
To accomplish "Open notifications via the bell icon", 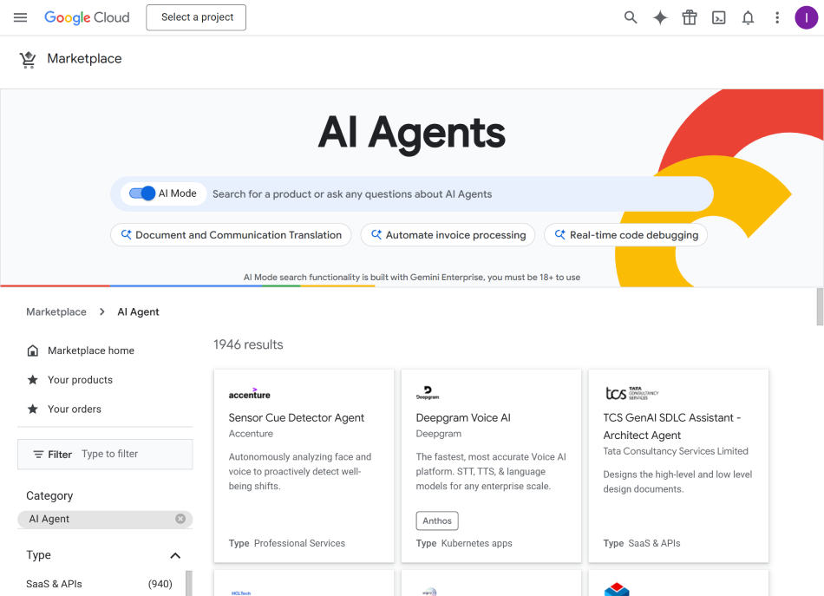I will pos(747,16).
